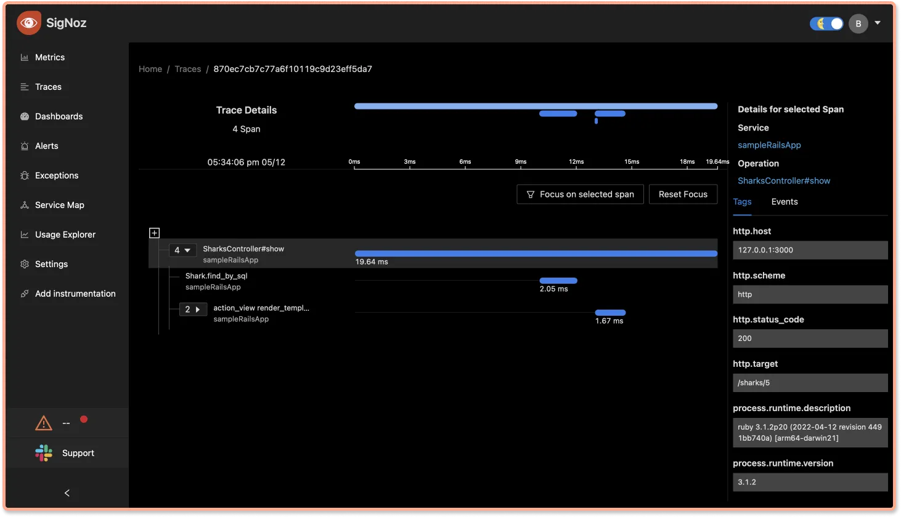The height and width of the screenshot is (517, 901).
Task: Click the expand-all plus box icon
Action: coord(155,233)
